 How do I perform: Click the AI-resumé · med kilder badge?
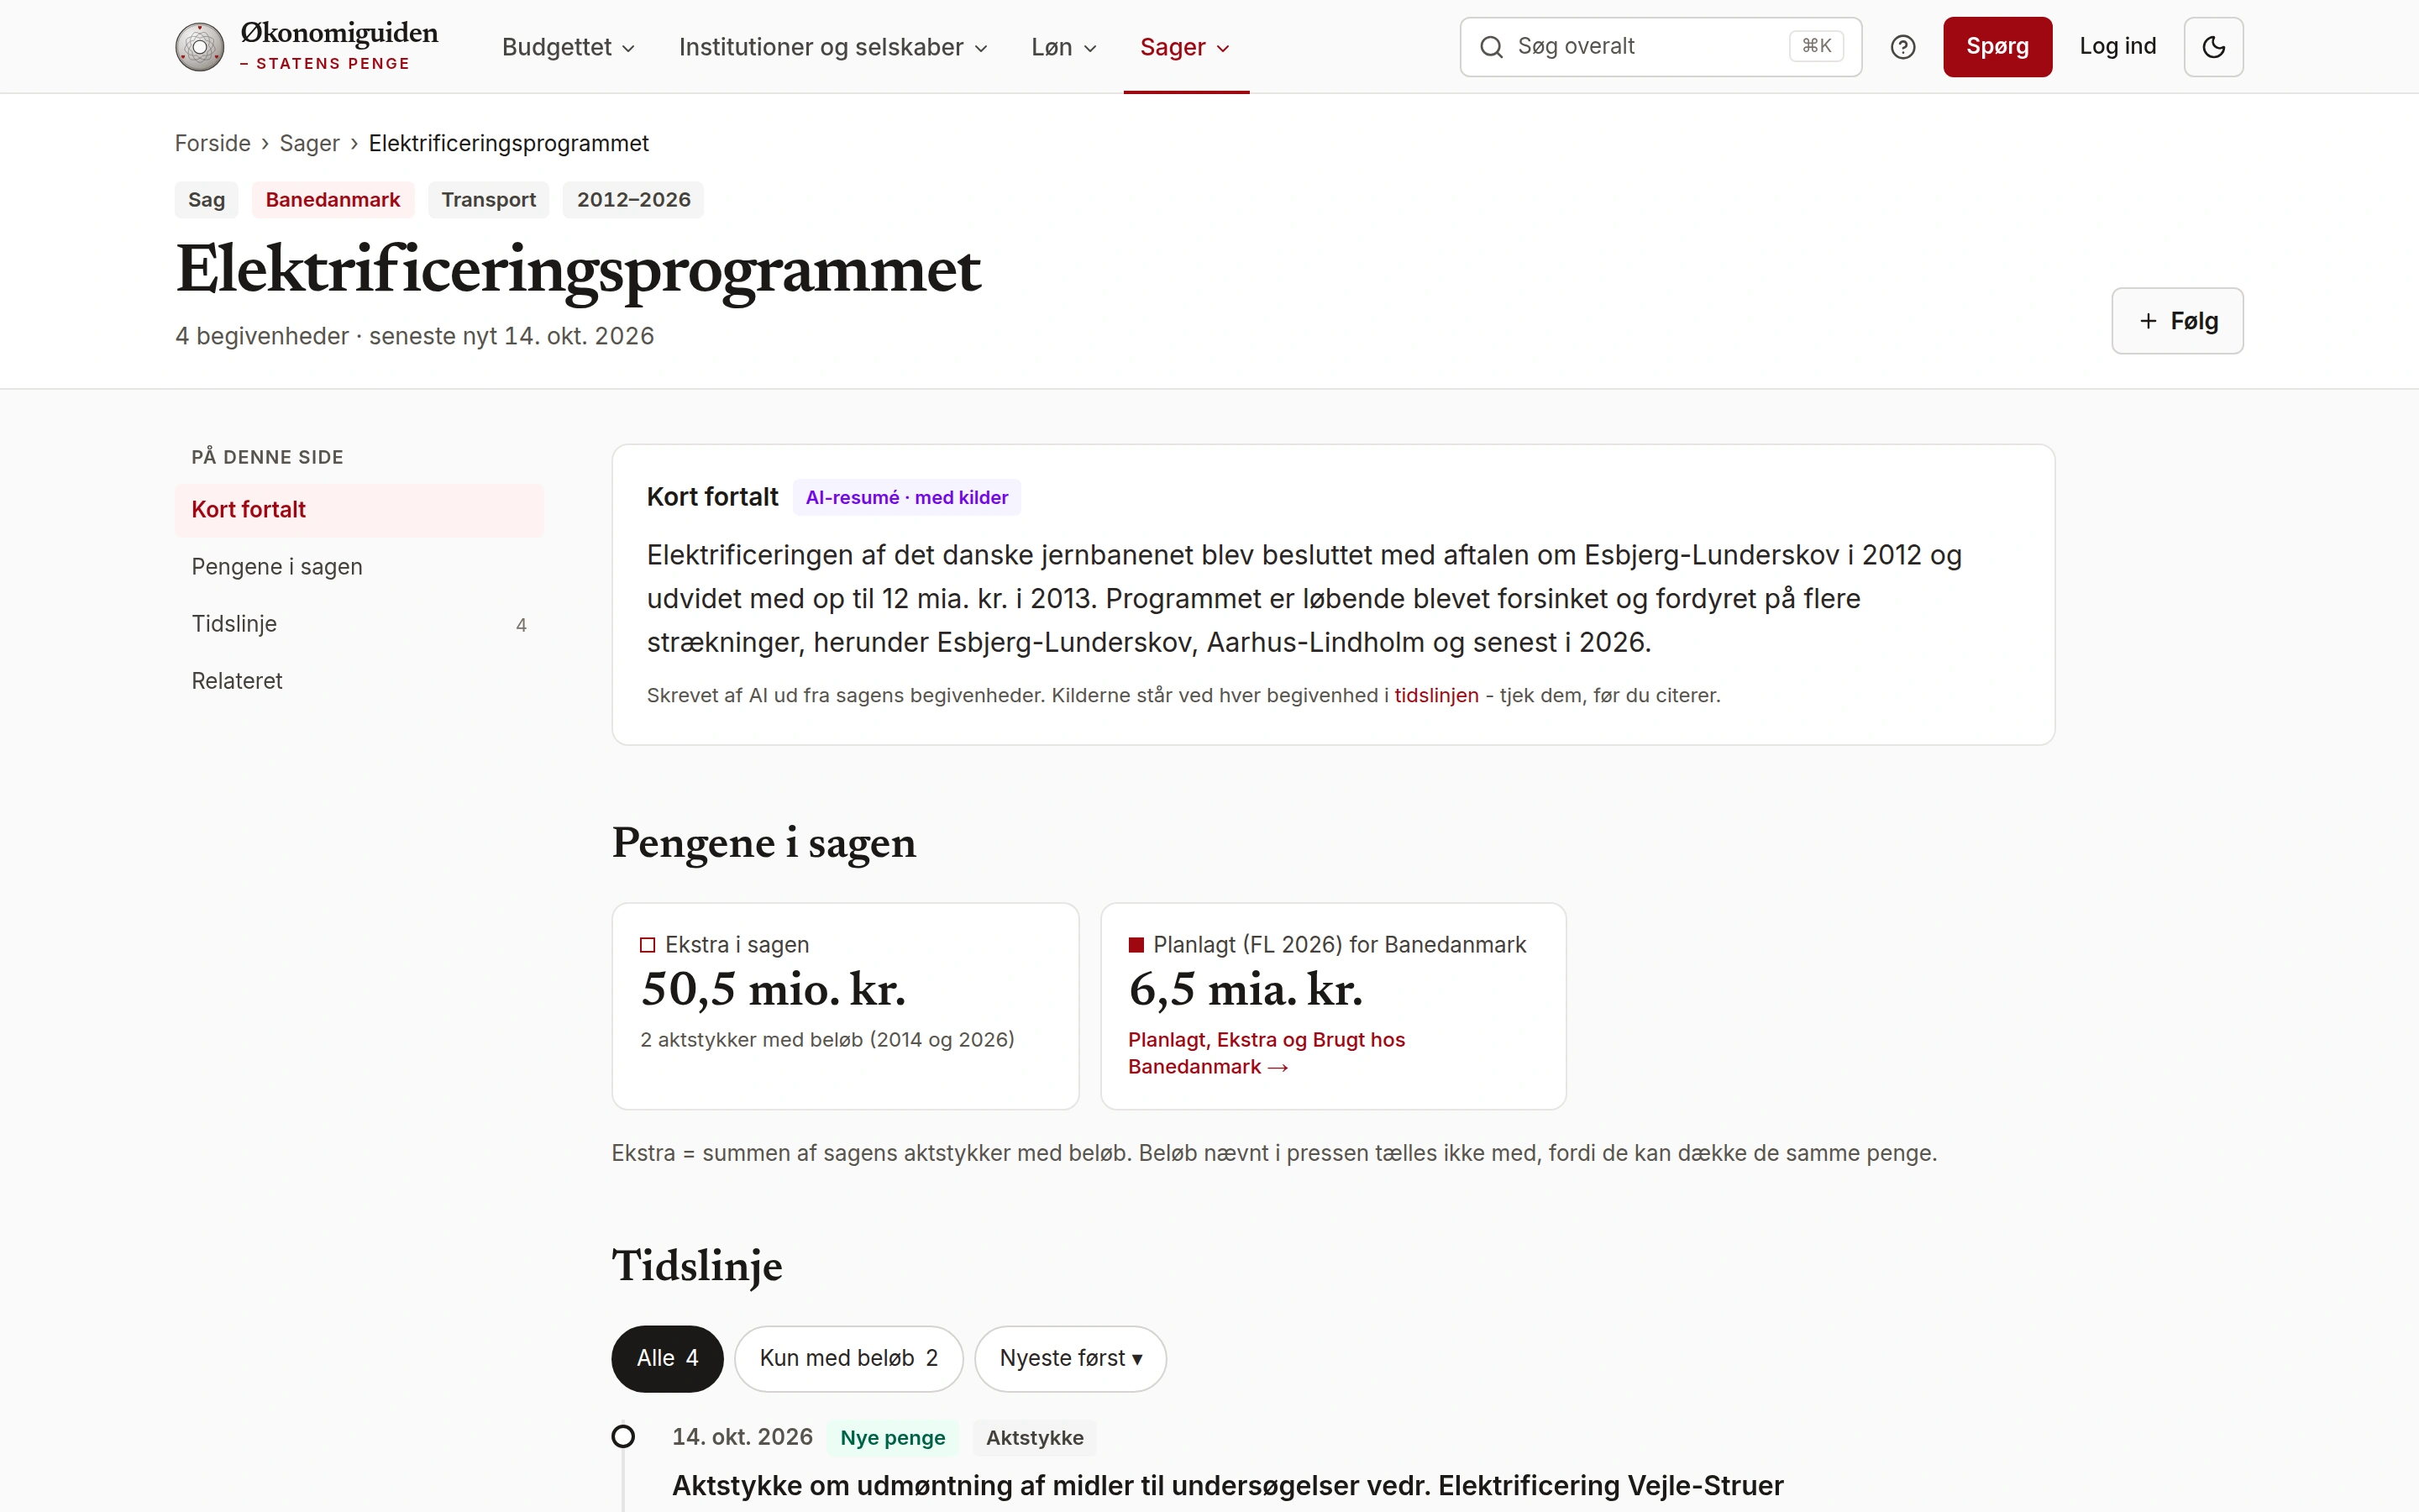coord(906,497)
